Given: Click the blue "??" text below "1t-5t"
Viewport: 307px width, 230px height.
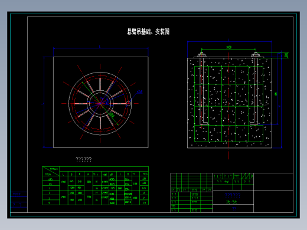Looking at the screenshot, I should tap(234, 209).
